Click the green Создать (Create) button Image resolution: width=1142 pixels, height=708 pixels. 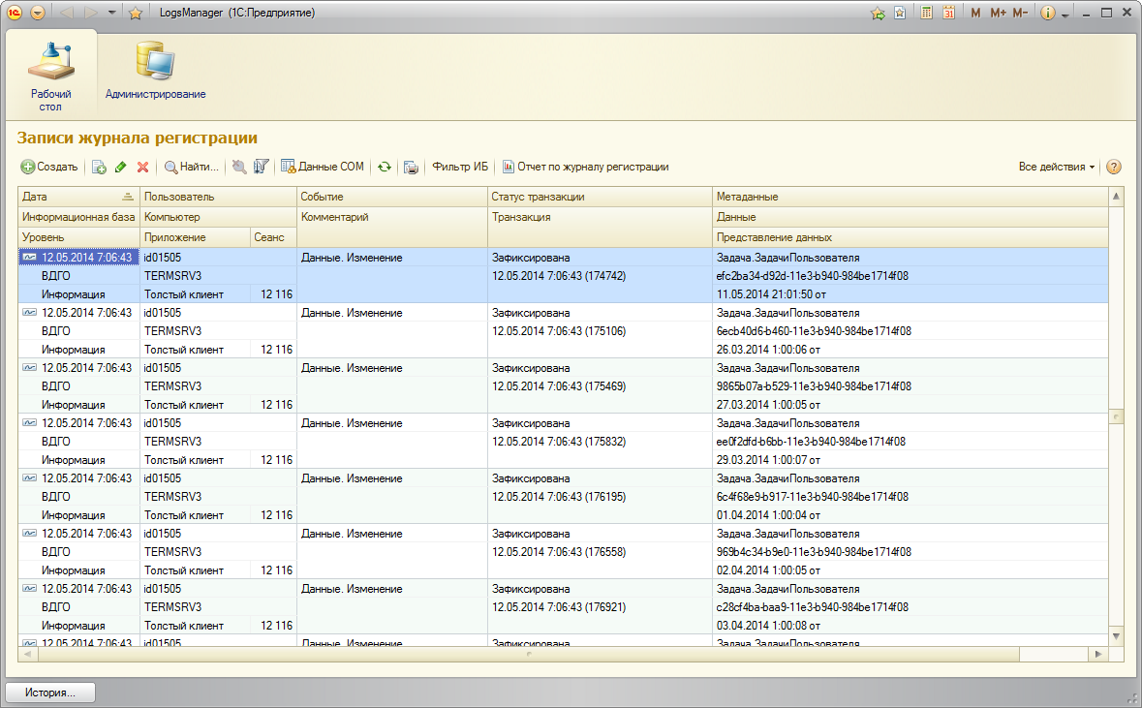coord(49,167)
